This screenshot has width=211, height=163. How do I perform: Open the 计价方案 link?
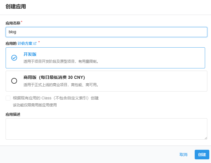(25, 44)
